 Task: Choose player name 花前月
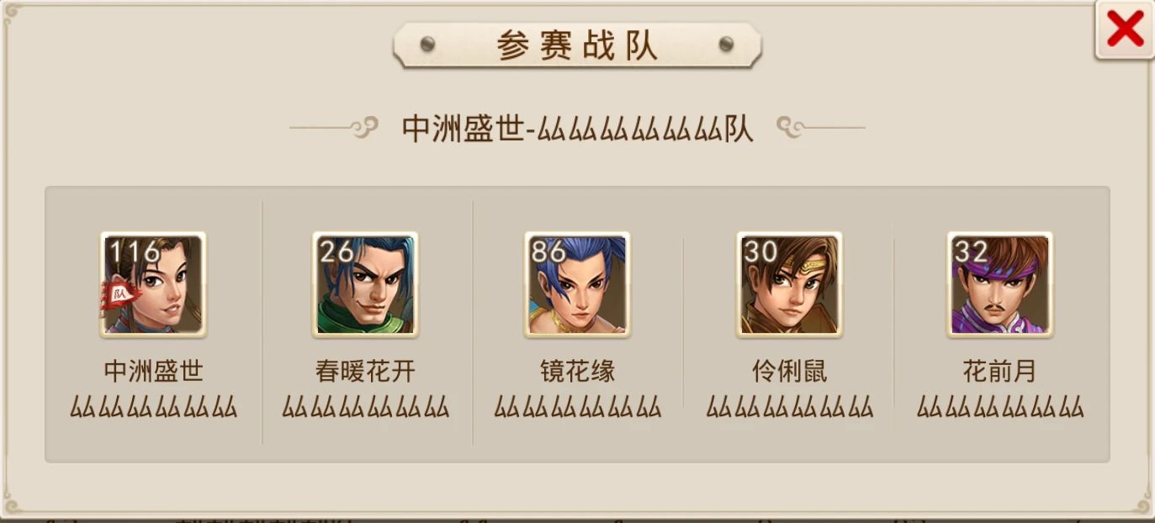coord(1000,372)
